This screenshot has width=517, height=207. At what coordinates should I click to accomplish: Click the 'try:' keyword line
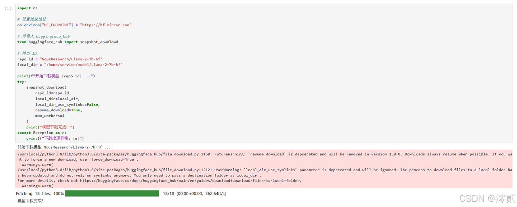click(21, 82)
